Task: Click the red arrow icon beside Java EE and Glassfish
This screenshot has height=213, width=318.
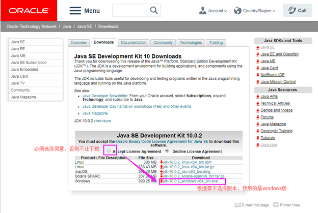Action: pyautogui.click(x=258, y=54)
